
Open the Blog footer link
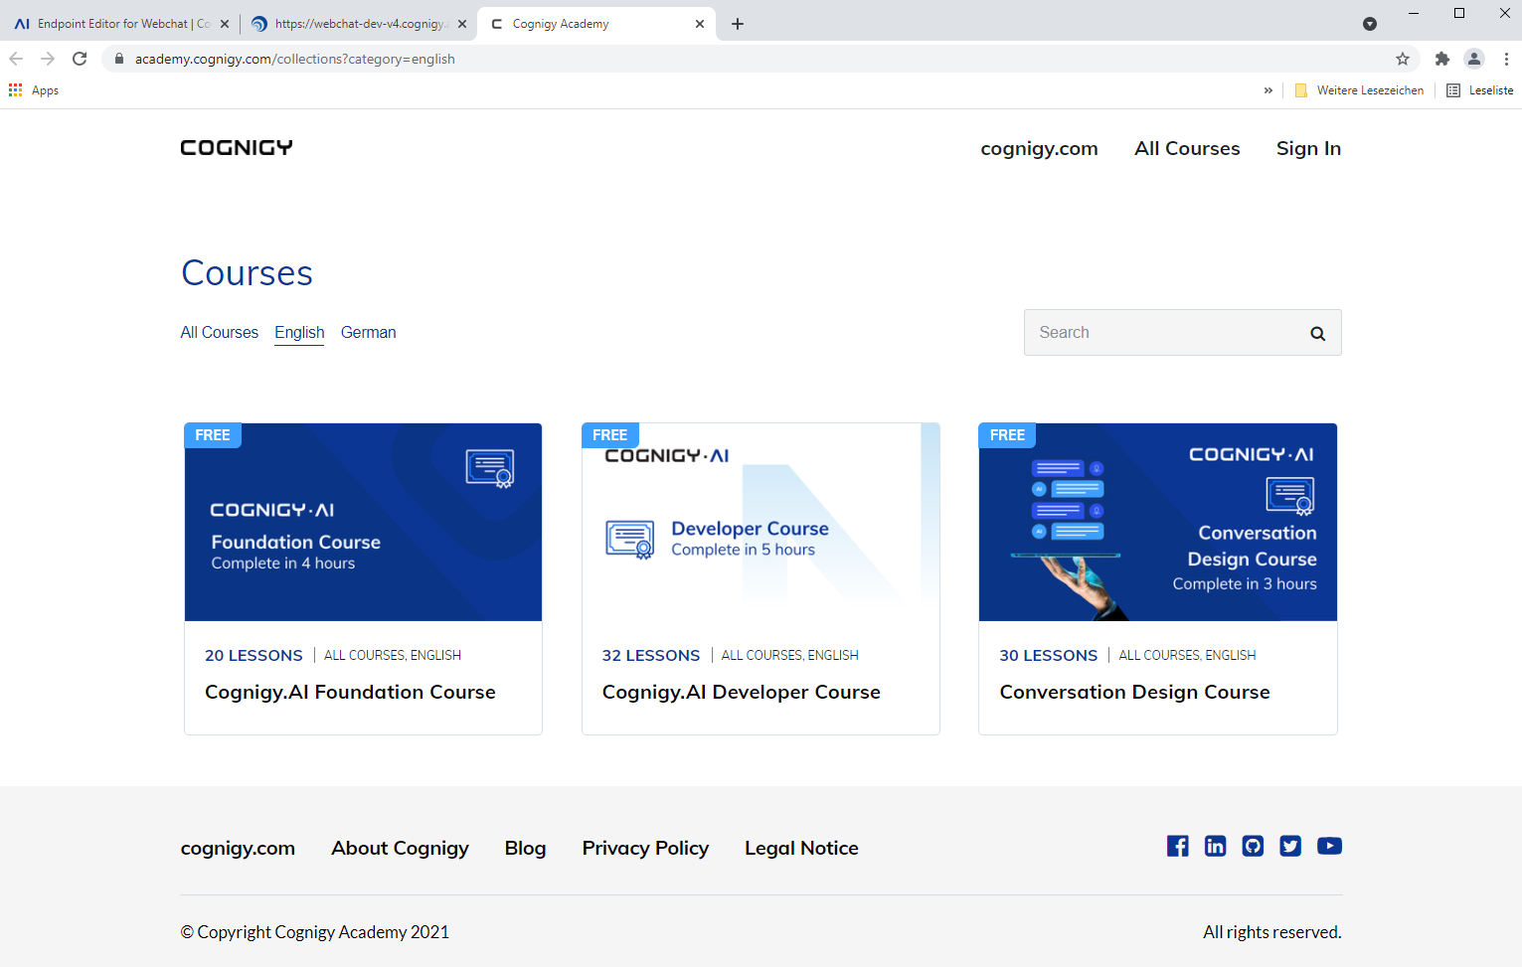[525, 848]
